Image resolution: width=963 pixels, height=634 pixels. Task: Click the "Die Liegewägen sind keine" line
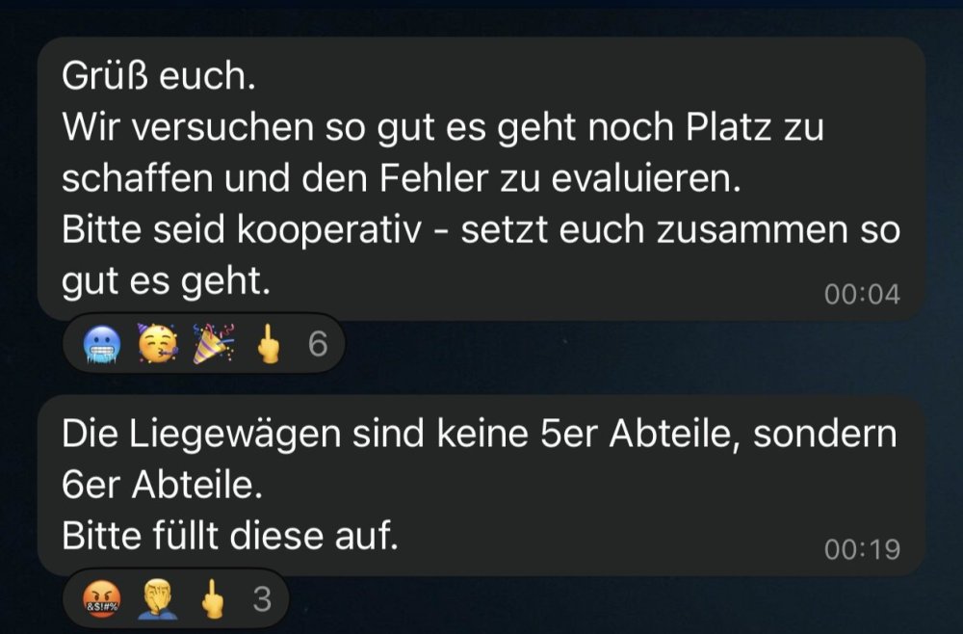[x=296, y=435]
